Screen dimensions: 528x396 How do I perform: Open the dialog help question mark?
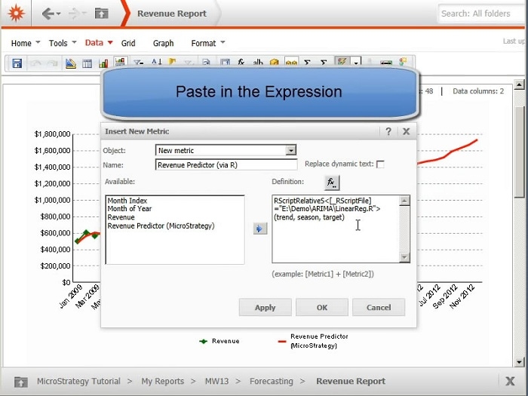388,131
